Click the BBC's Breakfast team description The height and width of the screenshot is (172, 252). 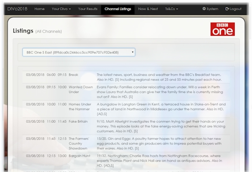(159, 77)
